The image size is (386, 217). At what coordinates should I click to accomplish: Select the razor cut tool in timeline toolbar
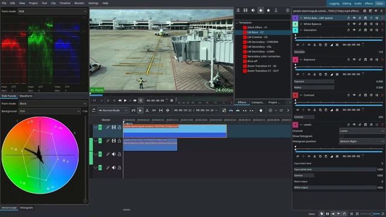pos(147,110)
